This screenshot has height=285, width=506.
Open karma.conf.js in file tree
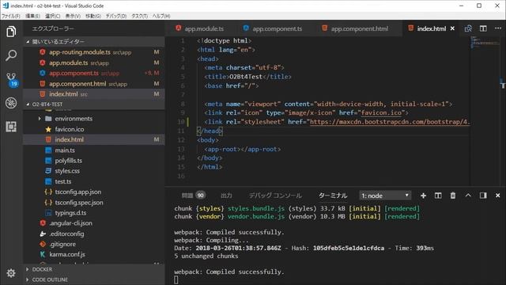(93, 255)
